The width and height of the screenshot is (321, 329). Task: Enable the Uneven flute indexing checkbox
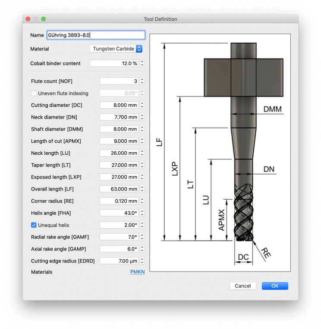pos(34,93)
